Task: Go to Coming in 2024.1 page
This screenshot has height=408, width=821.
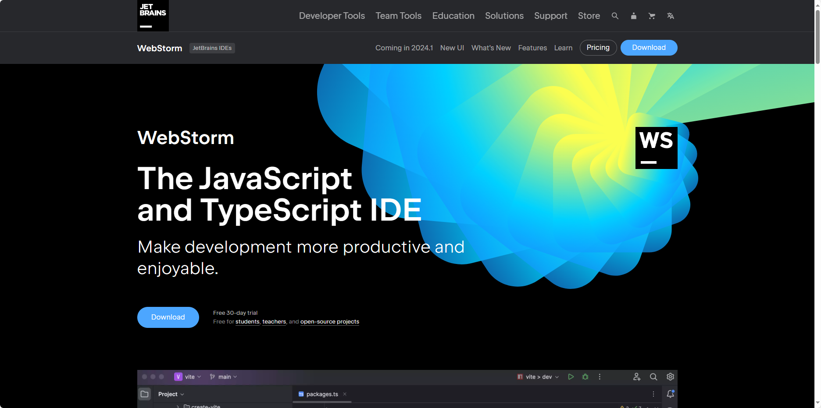Action: 404,48
